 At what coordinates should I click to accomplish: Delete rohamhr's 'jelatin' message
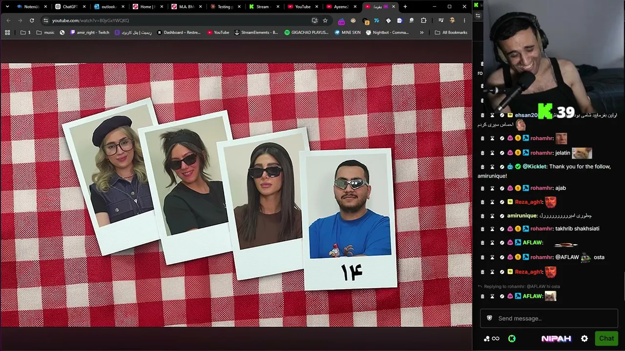tap(482, 153)
